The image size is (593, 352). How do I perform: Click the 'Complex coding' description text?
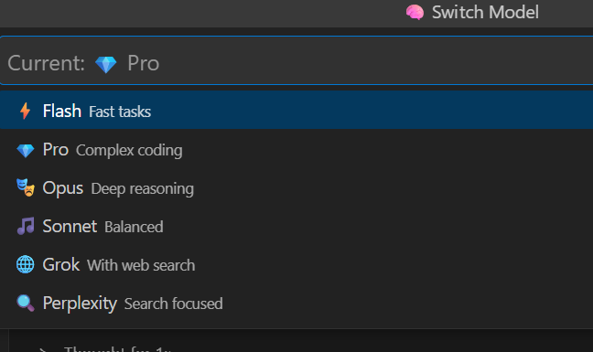click(x=129, y=150)
